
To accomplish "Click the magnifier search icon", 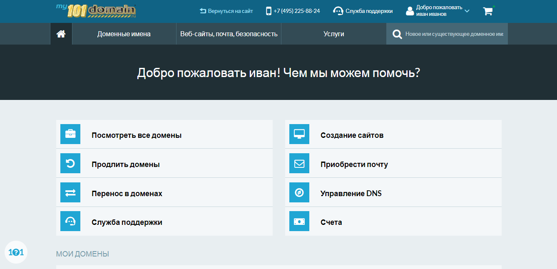I will (x=397, y=34).
